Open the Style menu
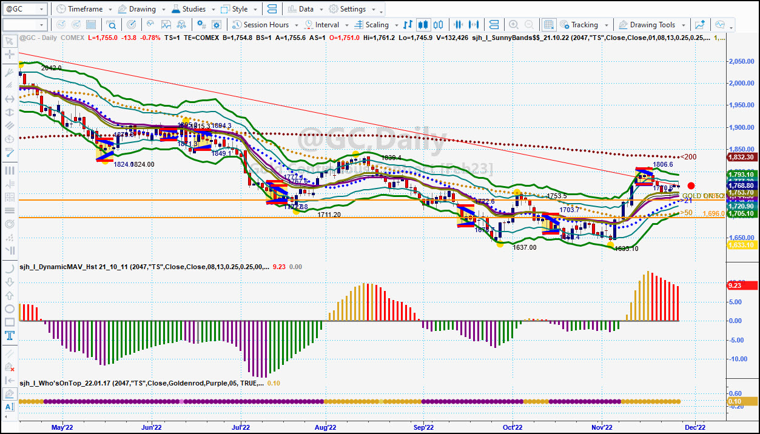760x434 pixels. tap(234, 9)
